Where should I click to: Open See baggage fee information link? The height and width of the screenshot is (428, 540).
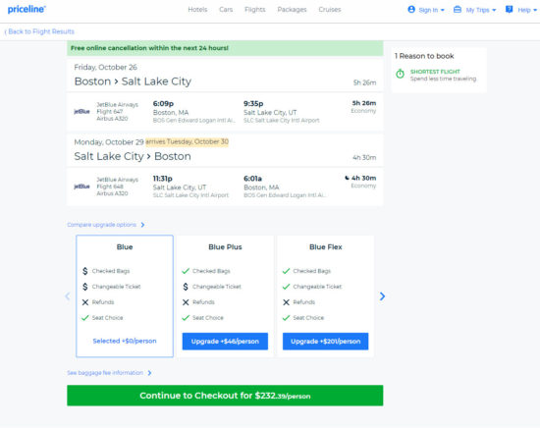tap(105, 373)
